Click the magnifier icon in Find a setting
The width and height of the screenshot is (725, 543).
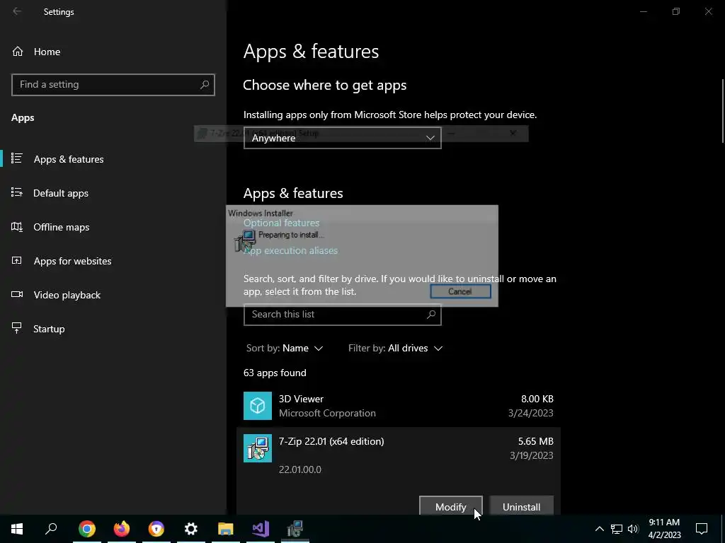click(205, 85)
